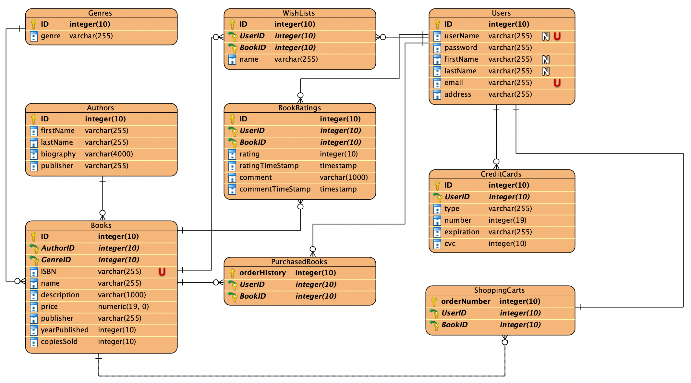
Task: Click the ratingTimeStamp column in BookRatings
Action: (x=269, y=166)
